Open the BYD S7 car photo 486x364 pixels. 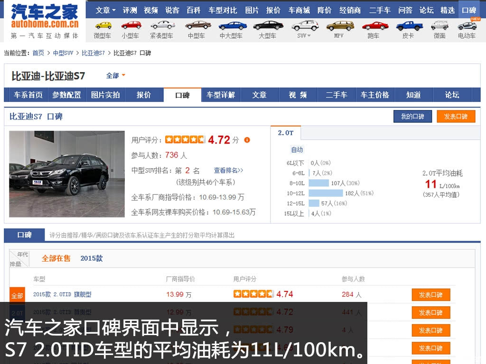click(66, 174)
